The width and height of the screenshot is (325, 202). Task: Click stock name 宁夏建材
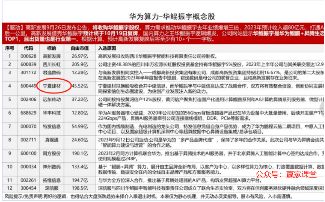[x=52, y=86]
